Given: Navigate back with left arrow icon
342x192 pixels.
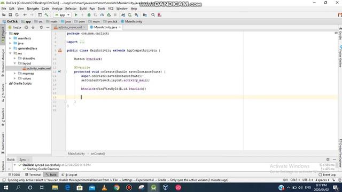Looking at the screenshot, I should [x=25, y=15].
